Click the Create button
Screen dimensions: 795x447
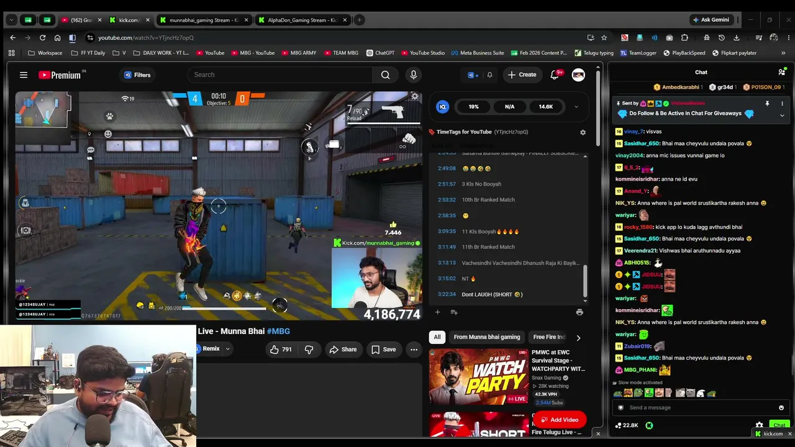522,75
